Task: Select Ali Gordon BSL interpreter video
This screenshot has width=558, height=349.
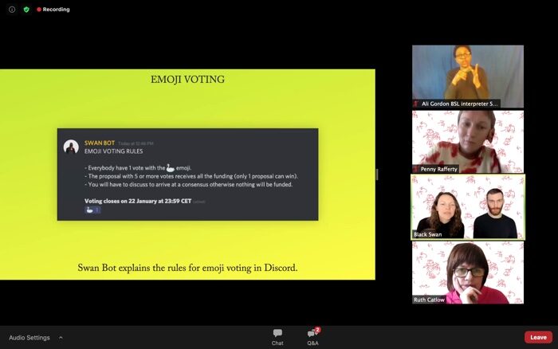Action: point(467,76)
